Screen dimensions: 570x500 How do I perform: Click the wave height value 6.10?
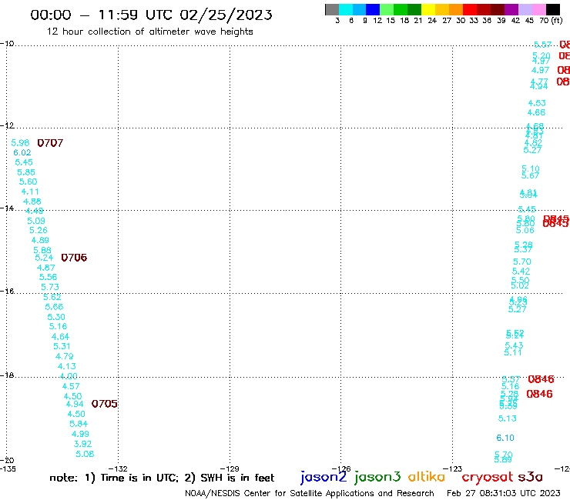click(505, 438)
